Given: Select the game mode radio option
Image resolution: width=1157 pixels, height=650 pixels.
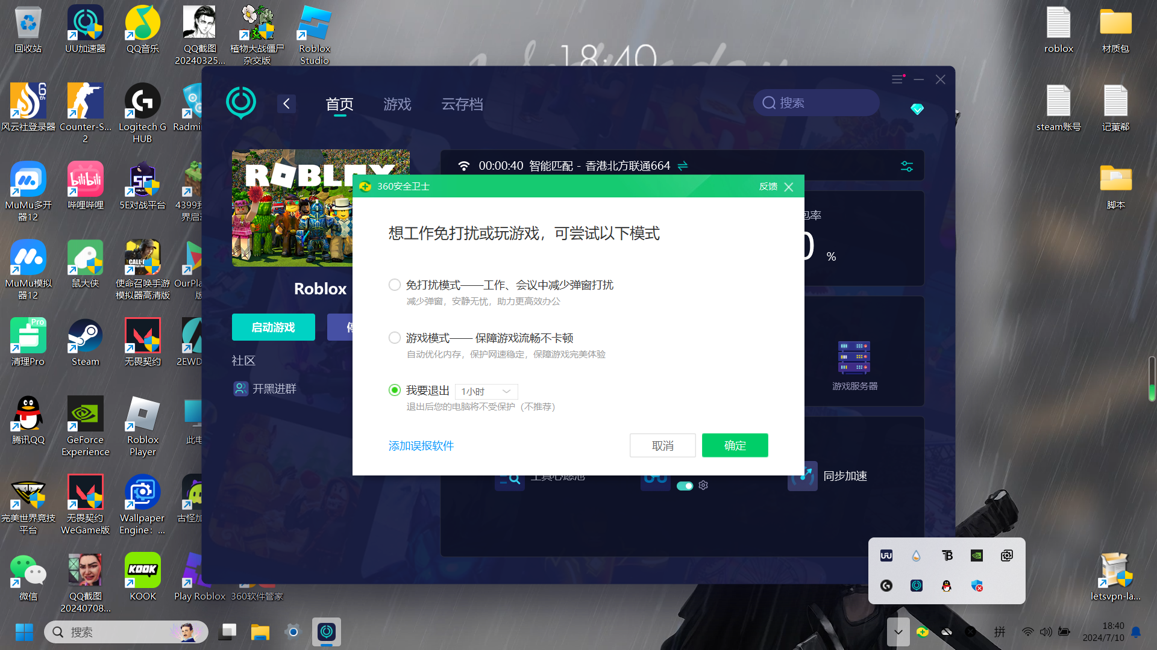Looking at the screenshot, I should coord(395,338).
